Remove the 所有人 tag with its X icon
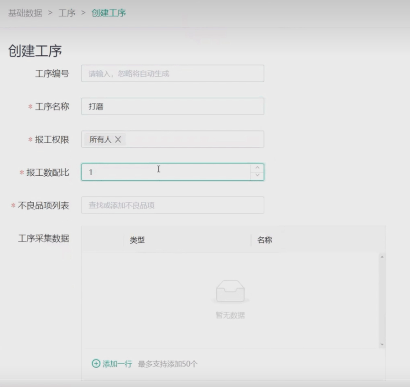 (x=118, y=140)
